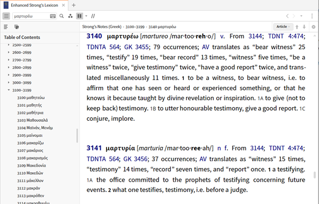Select 3113 μακρόθεν in contents
The image size is (319, 204).
(x=31, y=196)
